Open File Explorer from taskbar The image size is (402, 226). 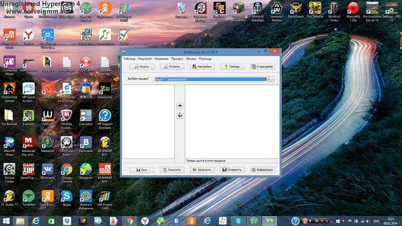[20, 221]
